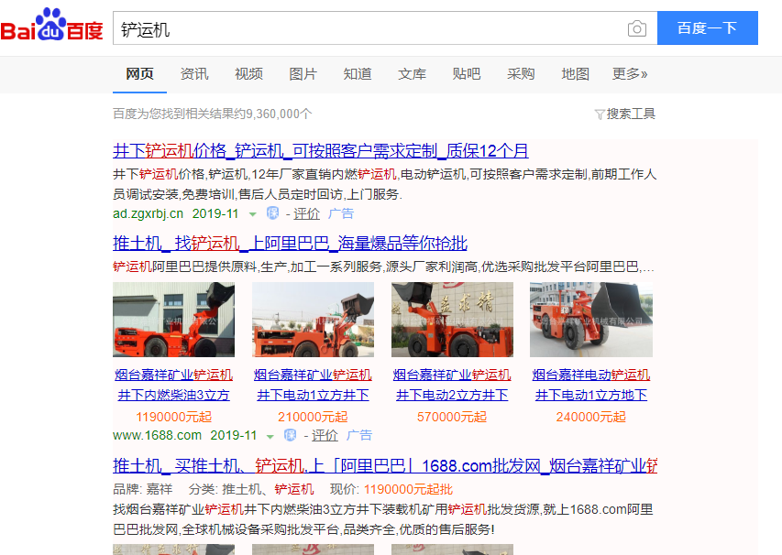Expand 更多» tab options
Image resolution: width=782 pixels, height=555 pixels.
click(630, 74)
